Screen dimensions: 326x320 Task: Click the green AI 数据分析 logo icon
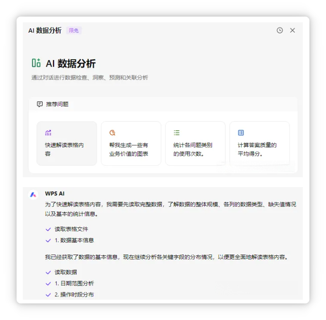tap(36, 63)
